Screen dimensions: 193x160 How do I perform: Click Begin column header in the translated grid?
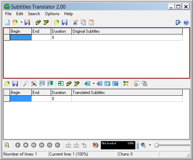click(x=21, y=93)
